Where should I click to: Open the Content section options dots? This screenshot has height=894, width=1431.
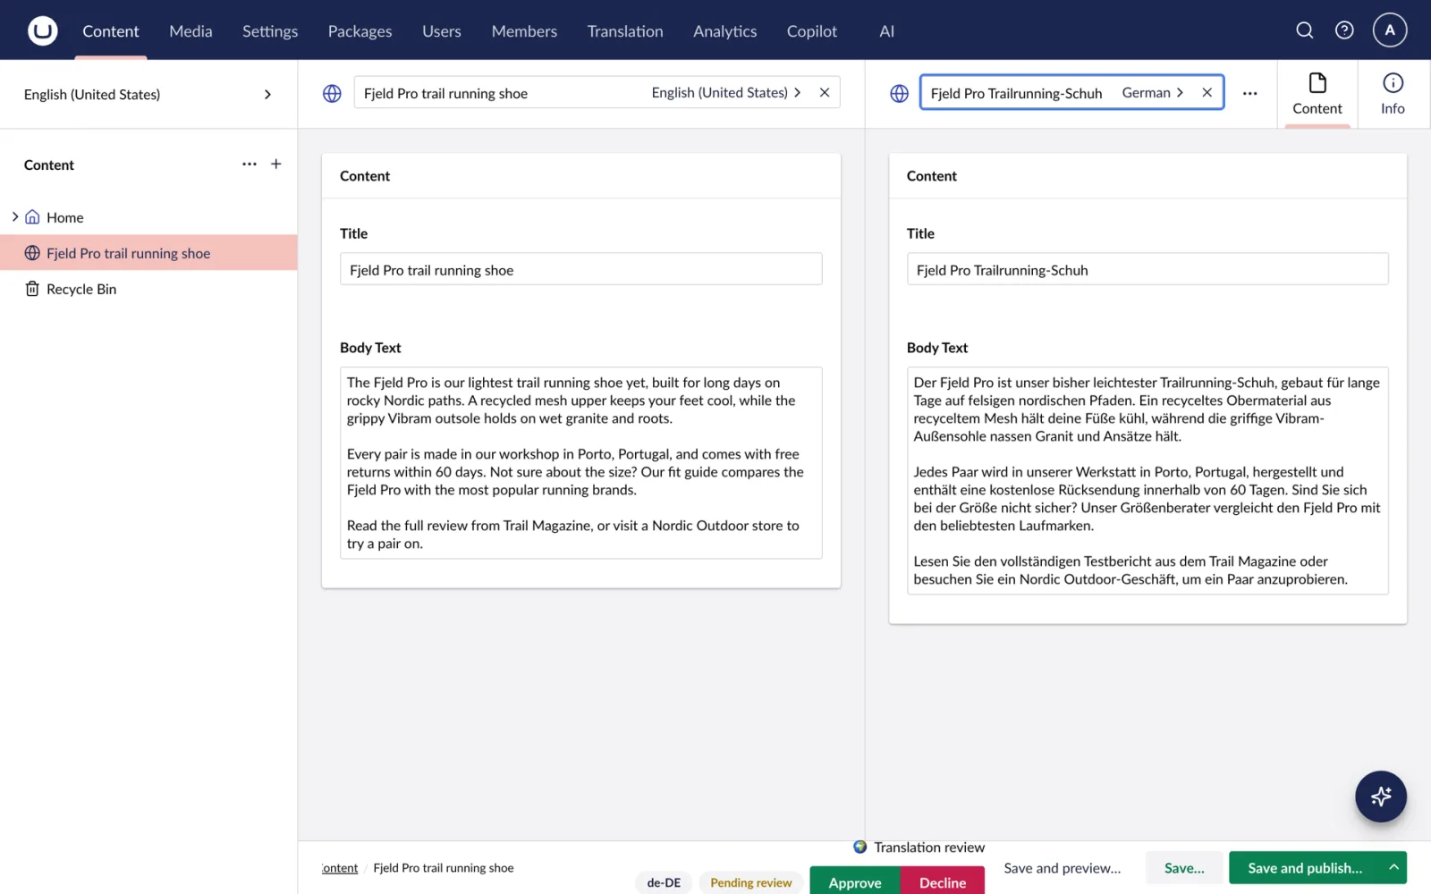[250, 164]
